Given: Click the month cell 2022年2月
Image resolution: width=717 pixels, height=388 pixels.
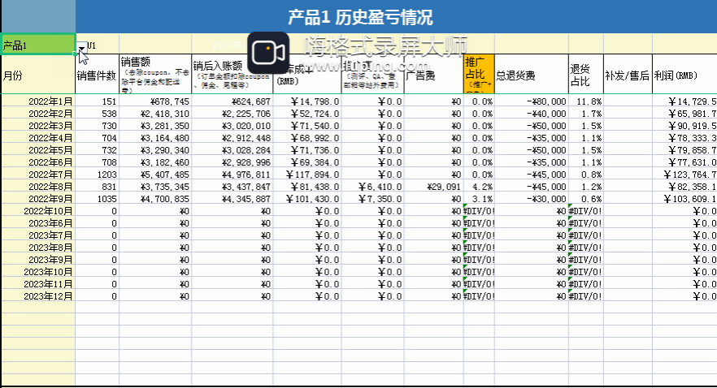Looking at the screenshot, I should 38,114.
